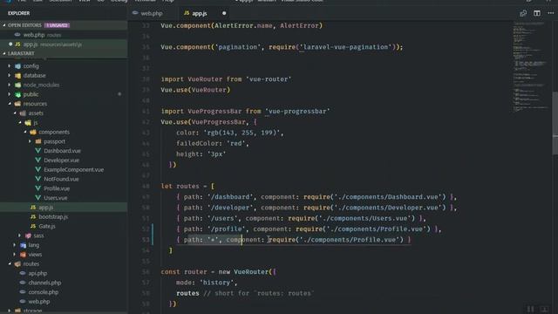This screenshot has width=558, height=314.
Task: Open ExampleComponent.vue in the explorer
Action: (x=73, y=170)
